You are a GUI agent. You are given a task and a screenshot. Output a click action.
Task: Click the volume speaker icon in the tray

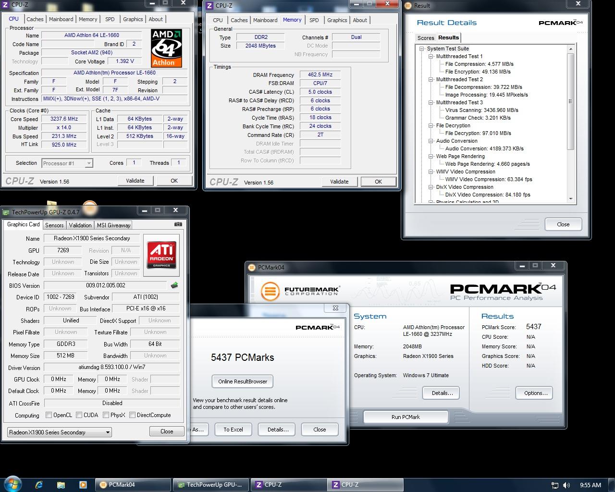tap(566, 485)
